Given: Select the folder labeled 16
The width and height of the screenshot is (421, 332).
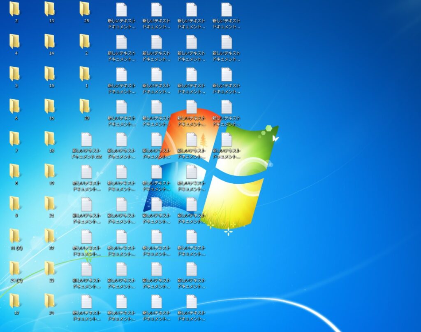Looking at the screenshot, I should (50, 107).
